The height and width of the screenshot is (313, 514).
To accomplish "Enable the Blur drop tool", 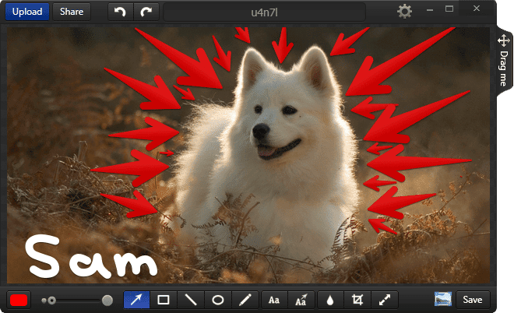I will (330, 299).
